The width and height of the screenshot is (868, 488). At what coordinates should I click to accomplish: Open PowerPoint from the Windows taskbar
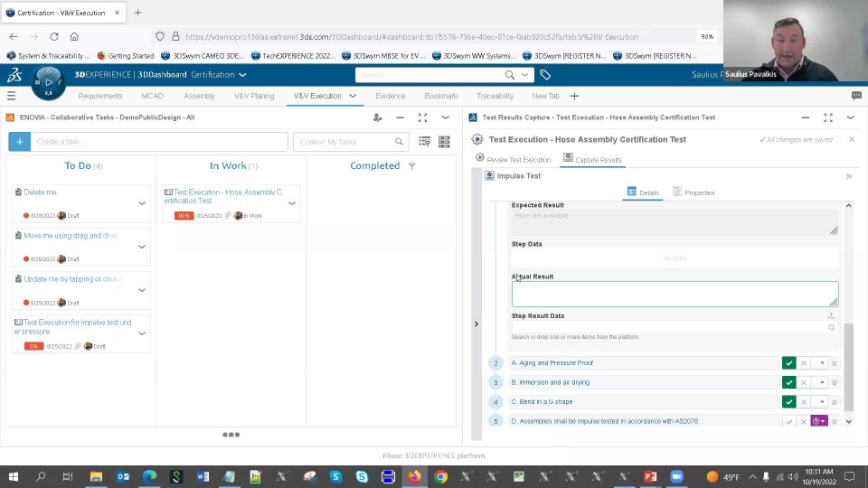(650, 476)
